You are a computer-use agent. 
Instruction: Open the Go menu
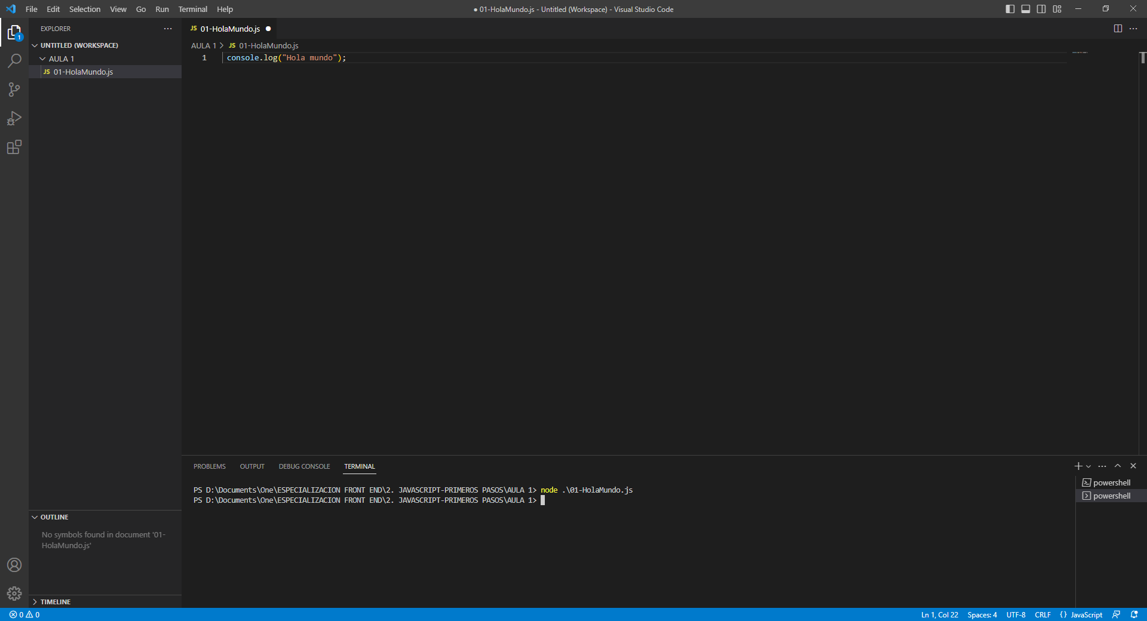(x=141, y=9)
